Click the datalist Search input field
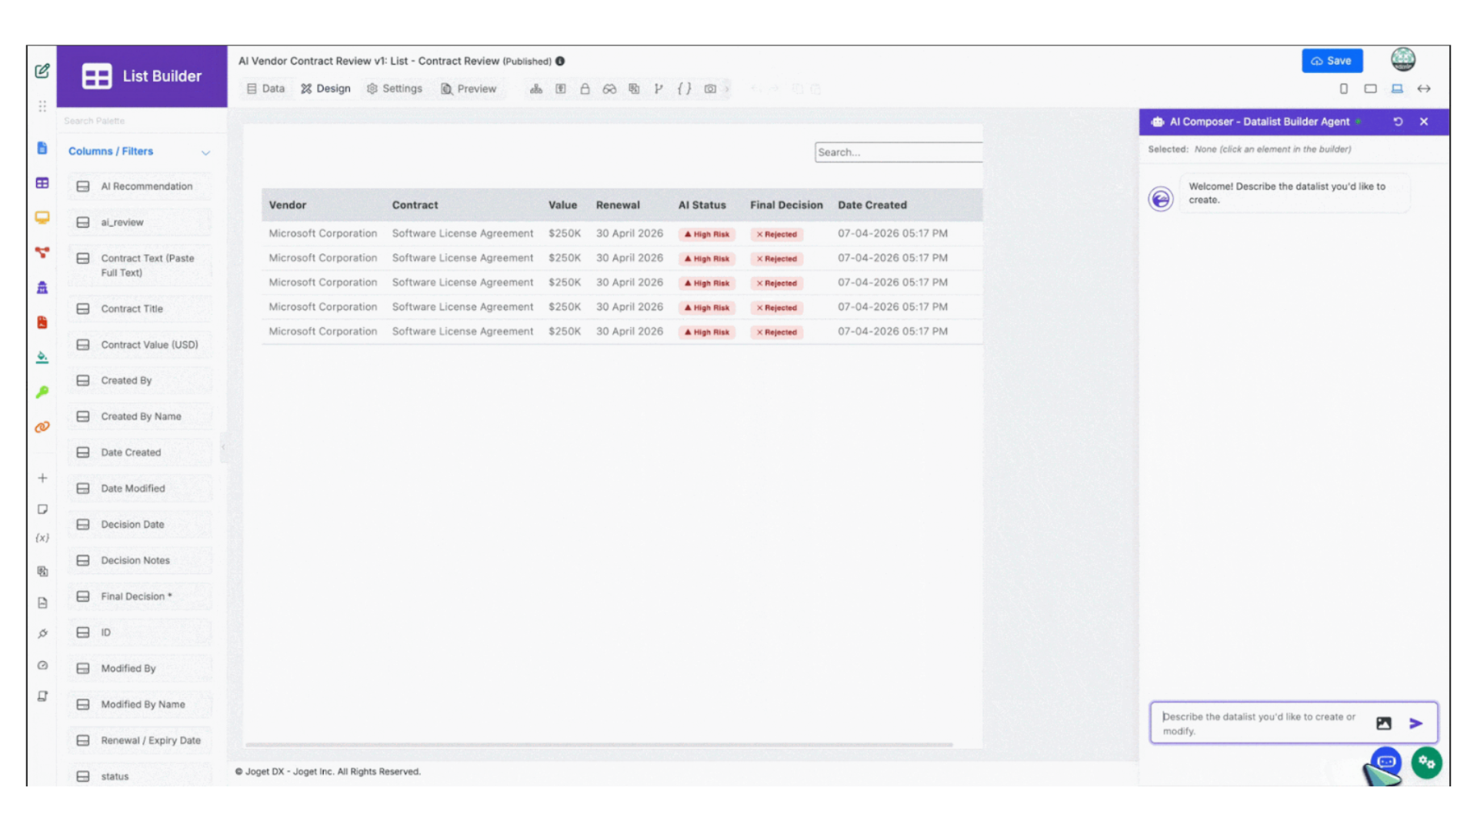Viewport: 1477px width, 831px height. pos(898,152)
